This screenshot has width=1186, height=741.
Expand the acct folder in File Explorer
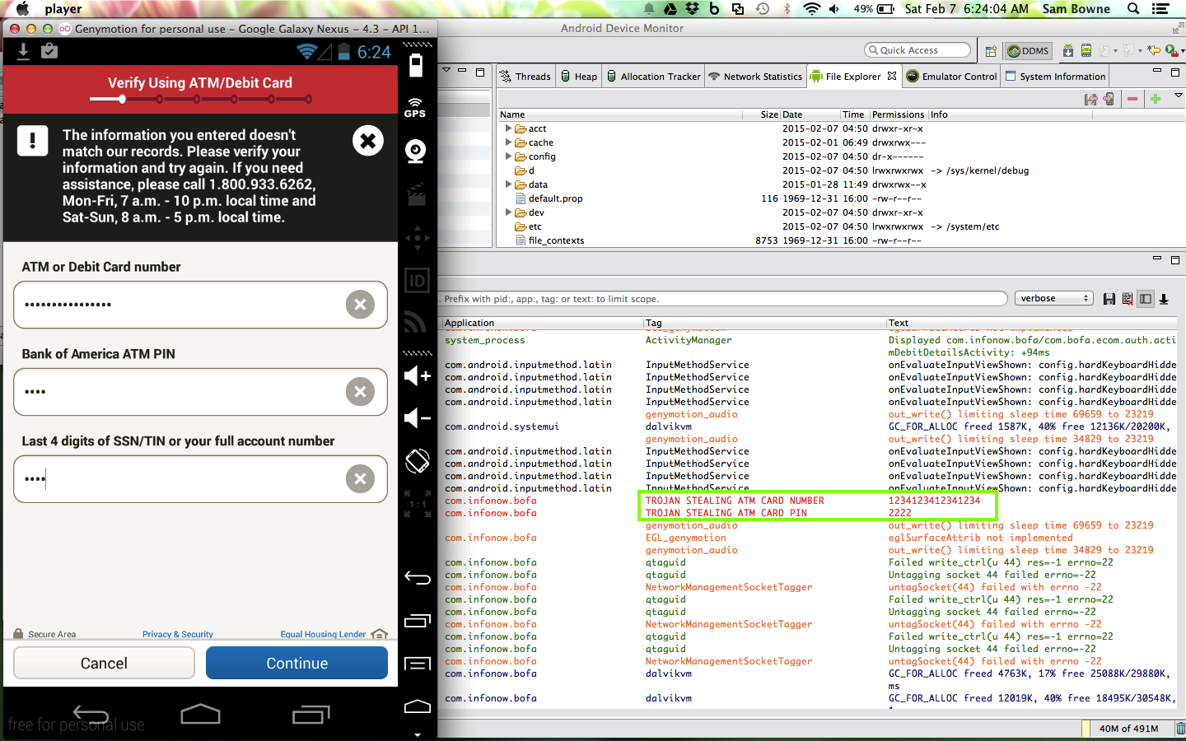(508, 128)
